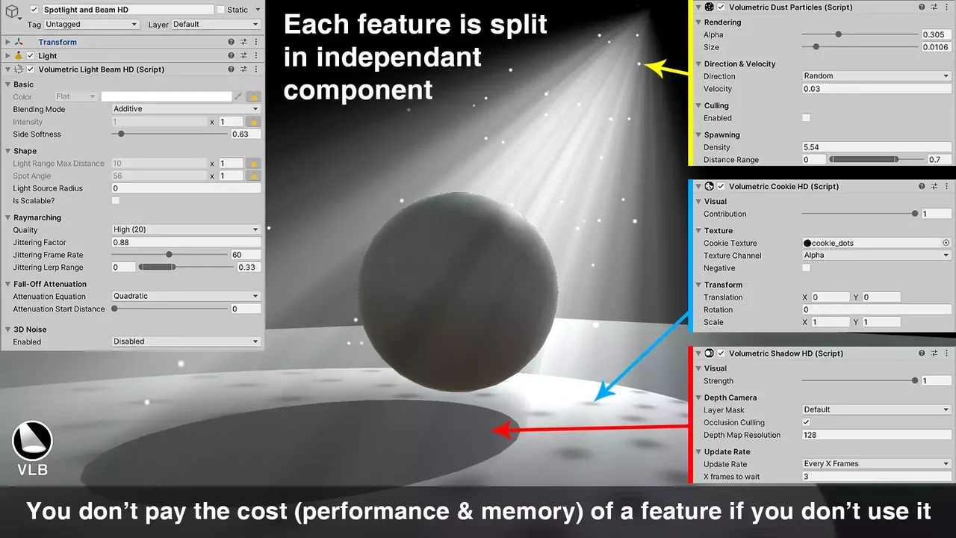Click the Depth Map Resolution 128 field
This screenshot has height=538, width=956.
coord(877,435)
